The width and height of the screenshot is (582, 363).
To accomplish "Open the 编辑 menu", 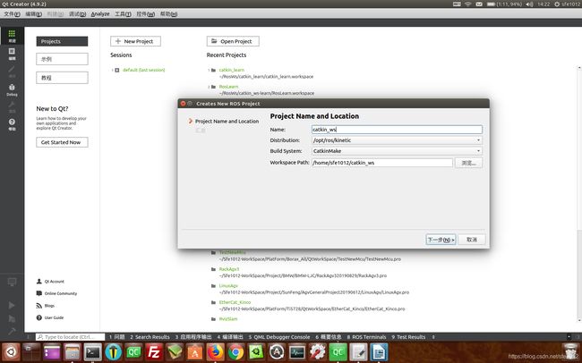I will pos(33,14).
